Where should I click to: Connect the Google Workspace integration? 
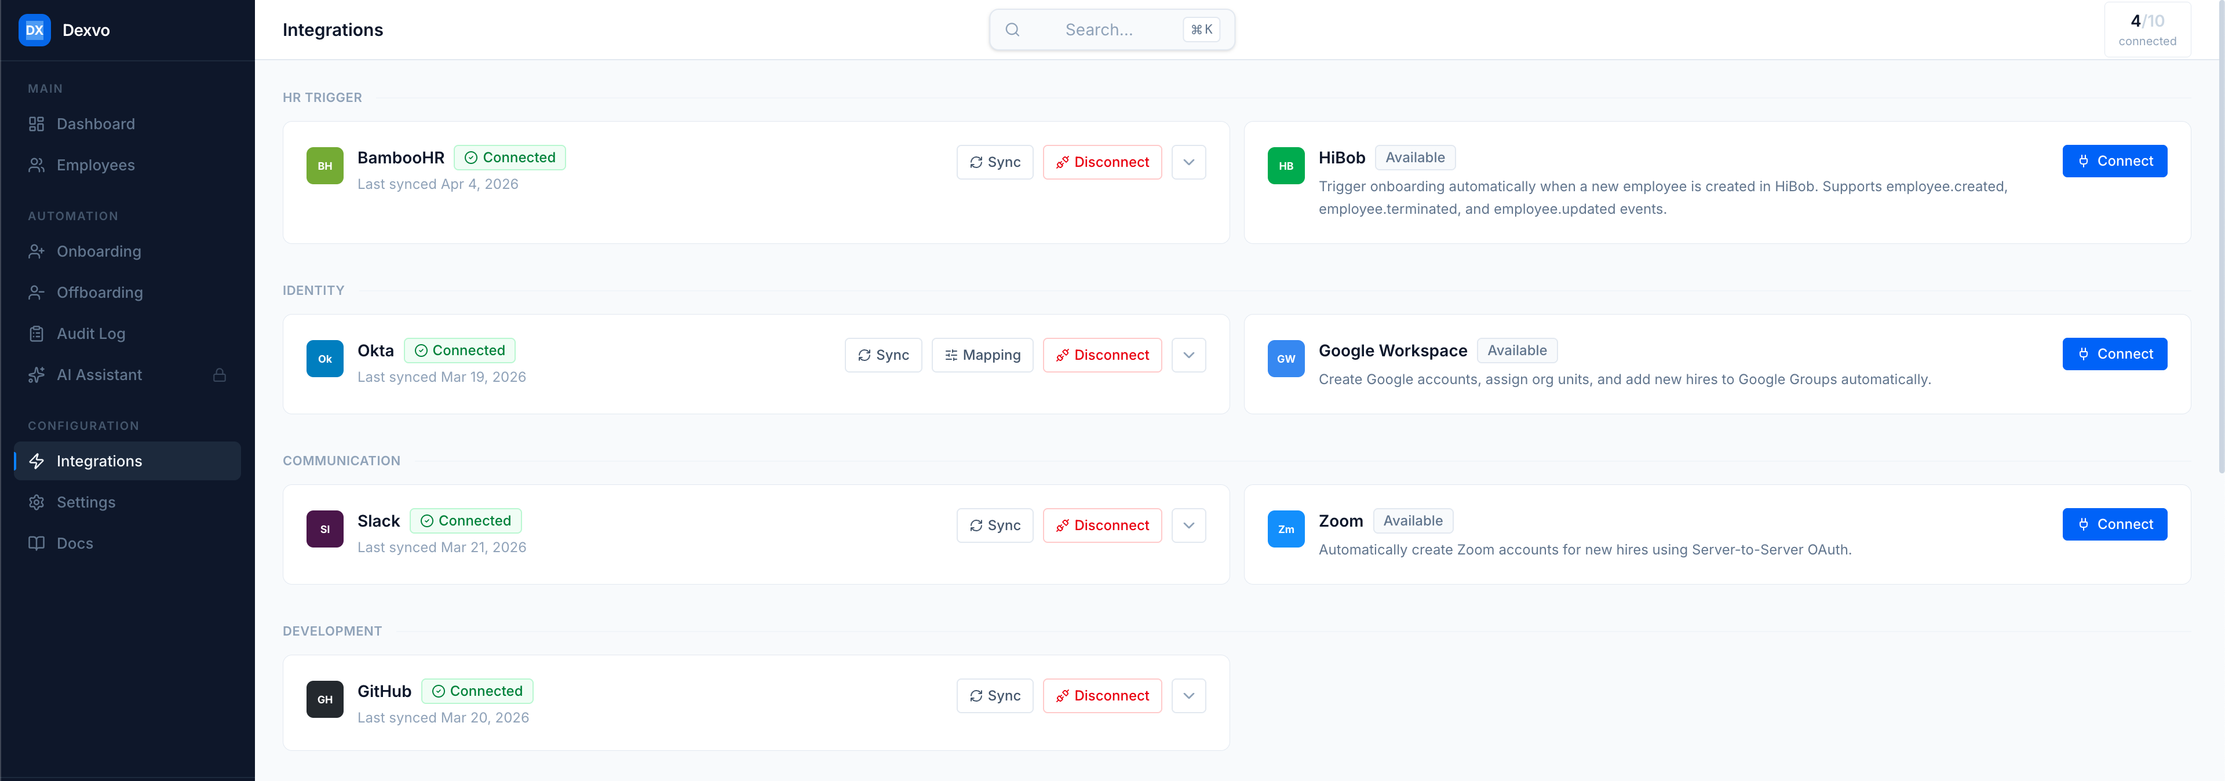[x=2114, y=353]
